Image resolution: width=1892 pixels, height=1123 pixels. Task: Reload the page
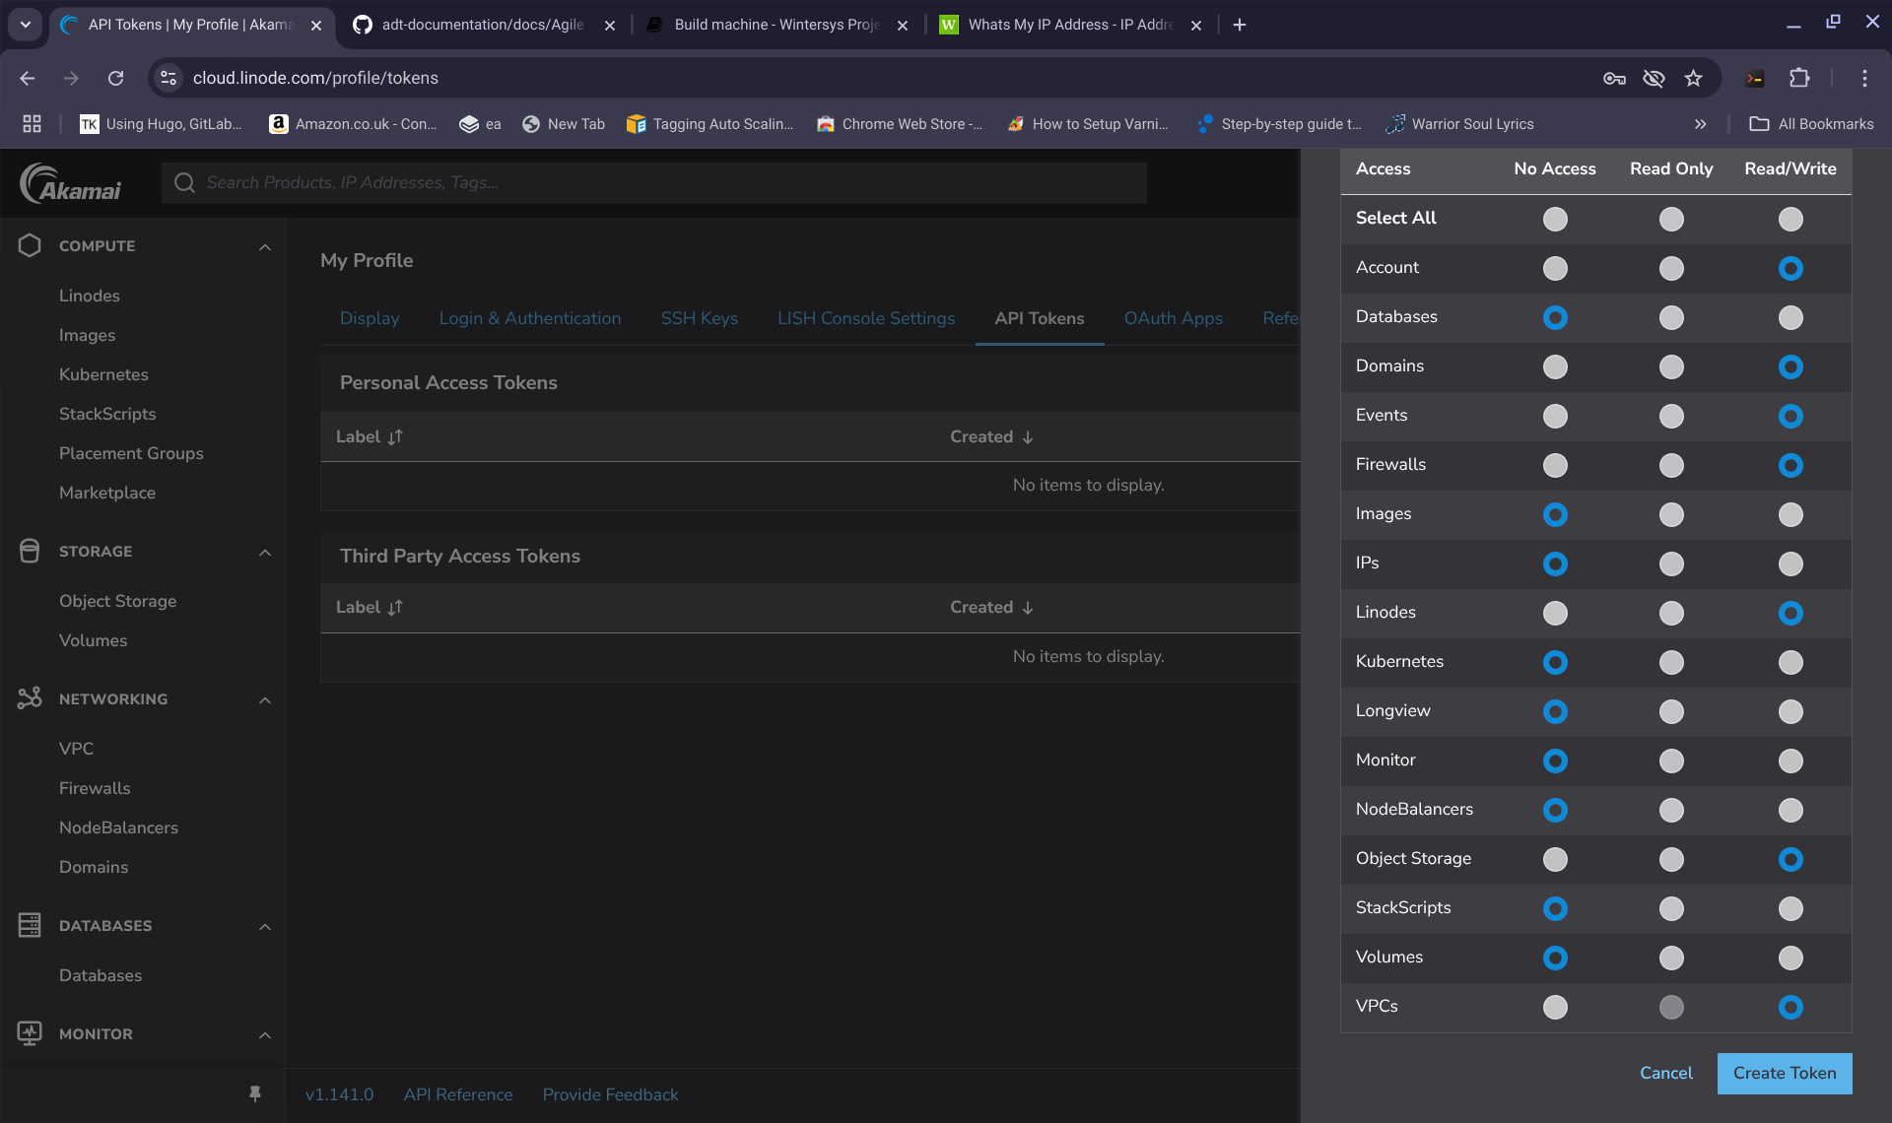[115, 78]
